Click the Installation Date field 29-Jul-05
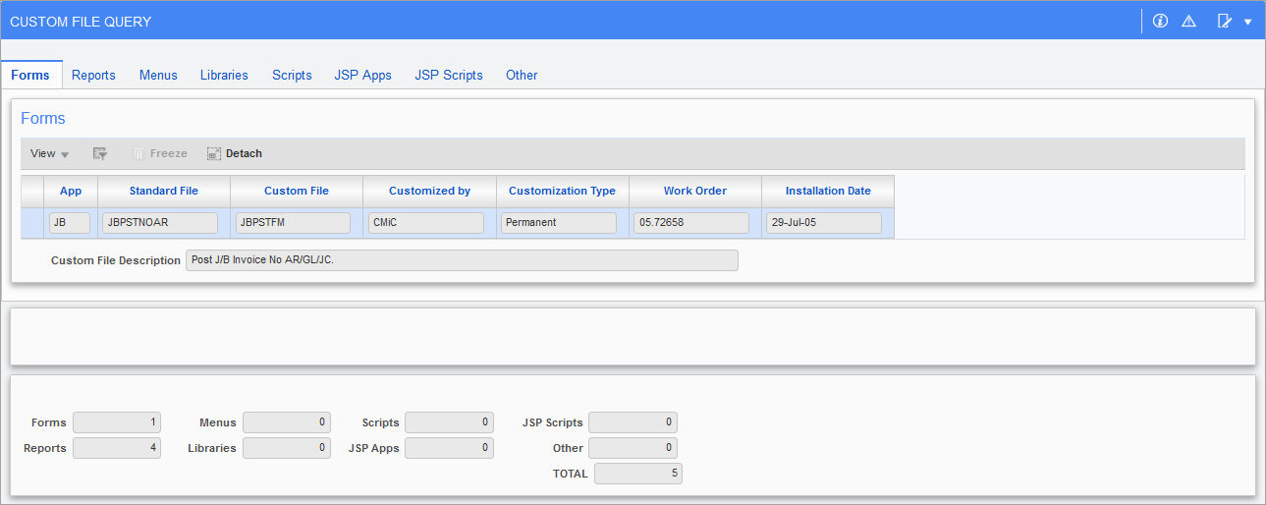1266x505 pixels. (x=824, y=223)
